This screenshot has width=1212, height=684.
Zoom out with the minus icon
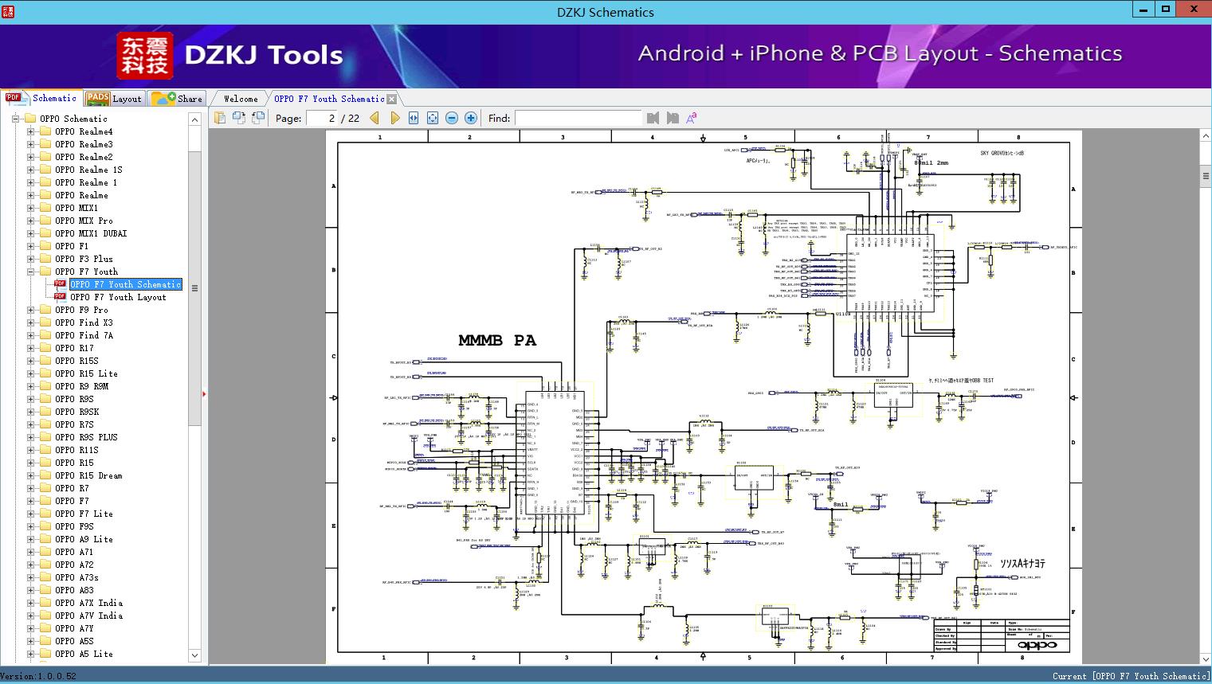click(x=452, y=118)
